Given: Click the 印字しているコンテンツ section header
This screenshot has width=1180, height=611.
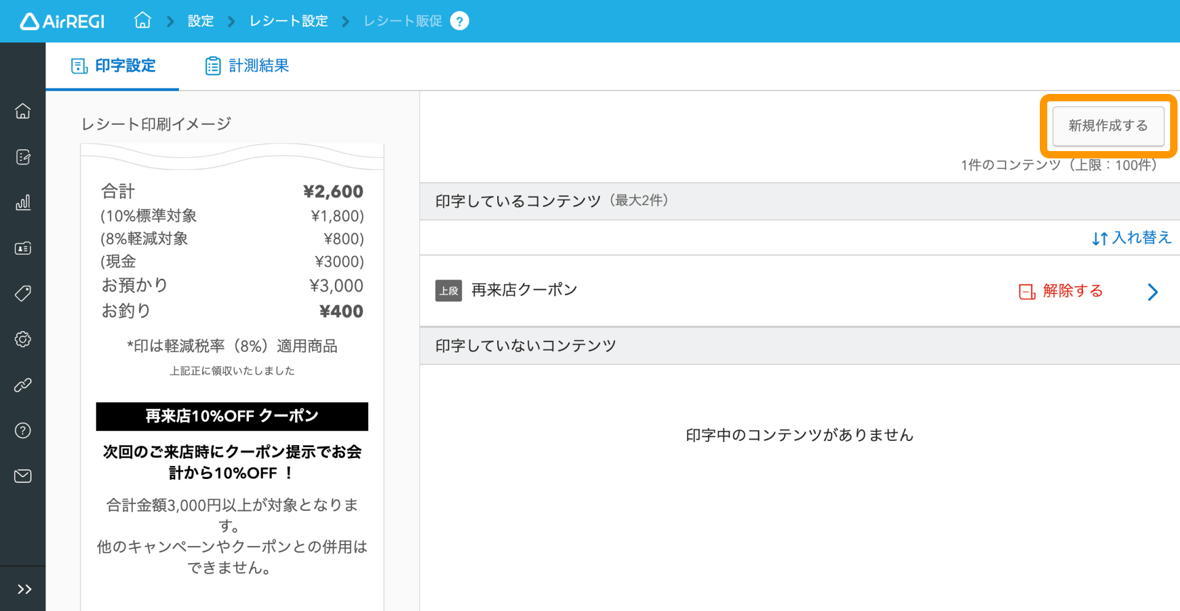Looking at the screenshot, I should pos(800,201).
